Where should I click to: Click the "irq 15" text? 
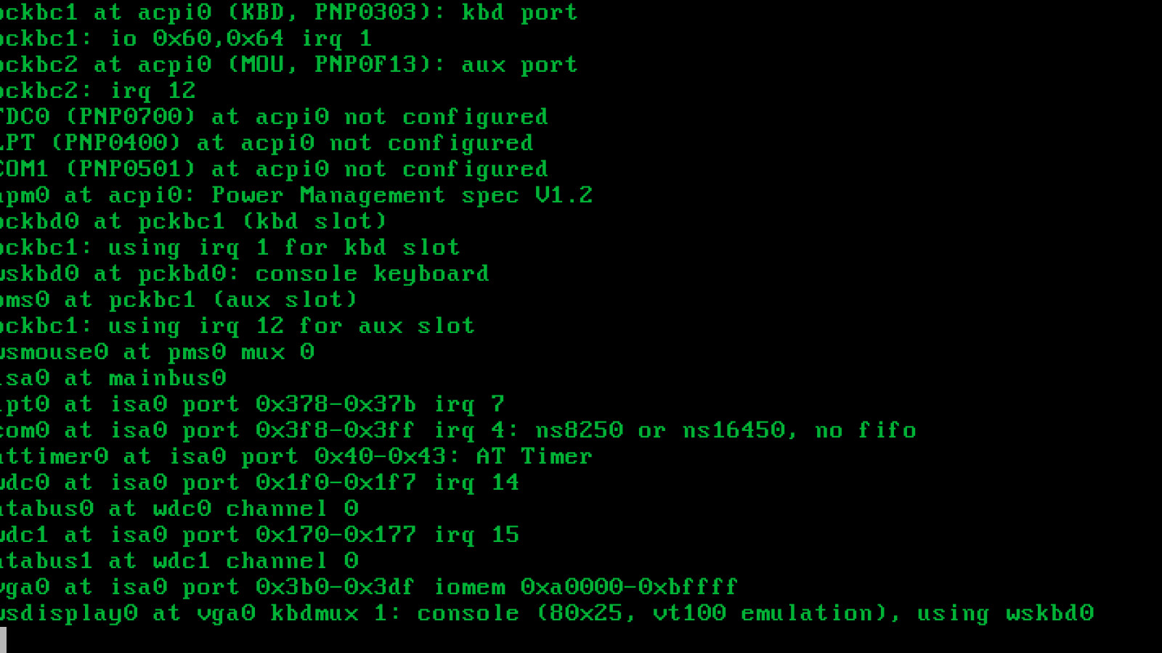tap(476, 535)
